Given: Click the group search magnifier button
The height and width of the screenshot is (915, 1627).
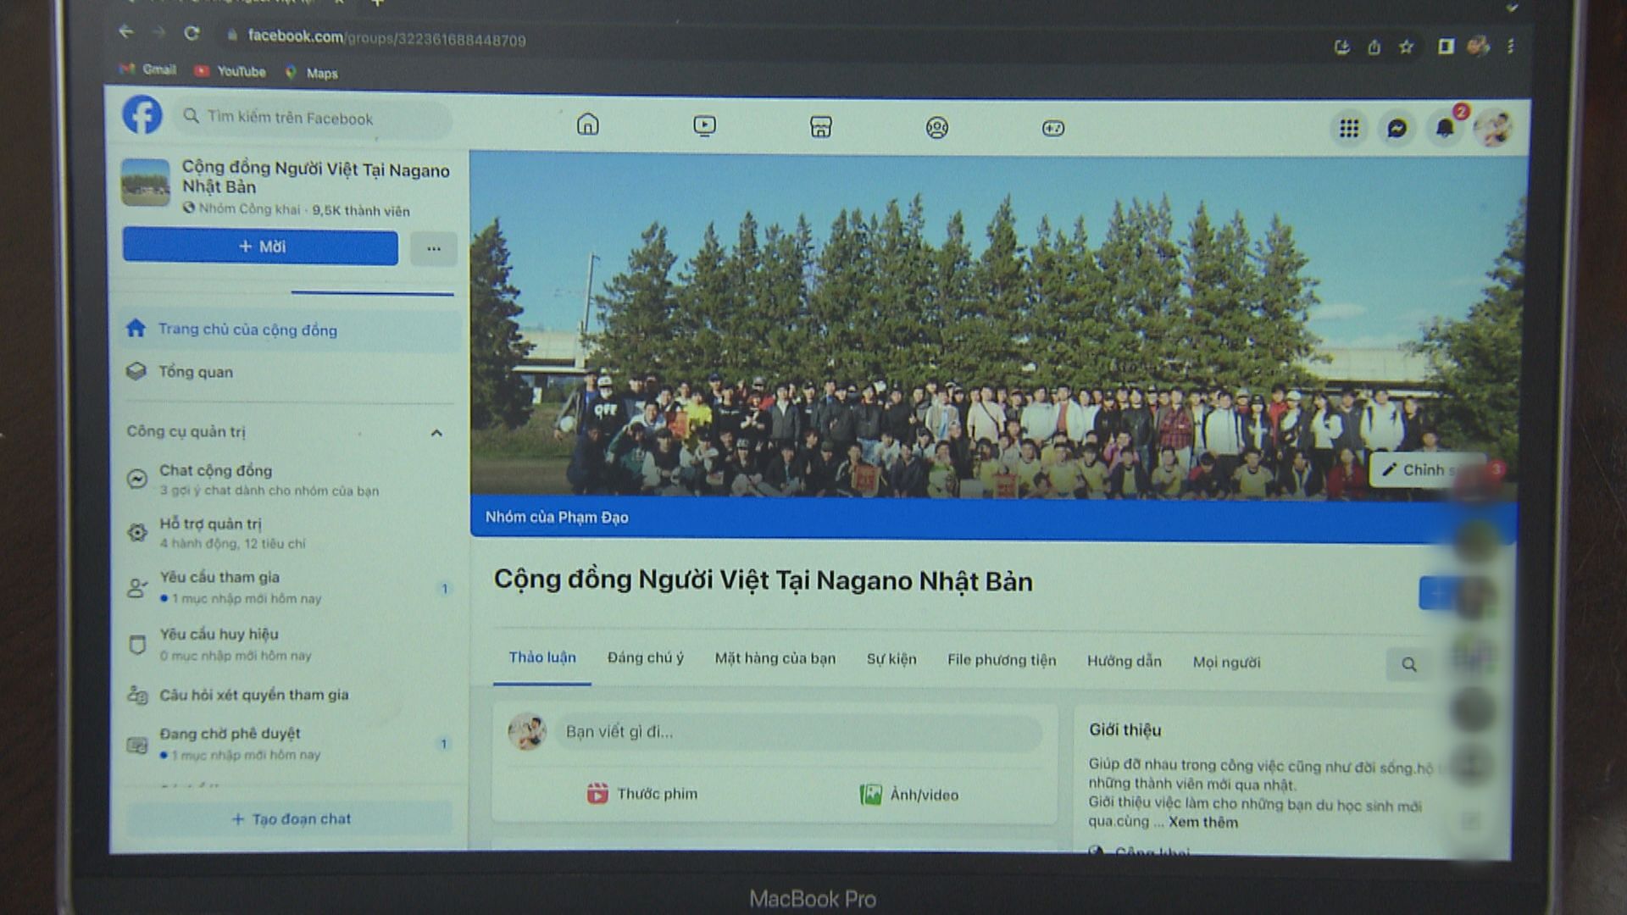Looking at the screenshot, I should (x=1409, y=664).
